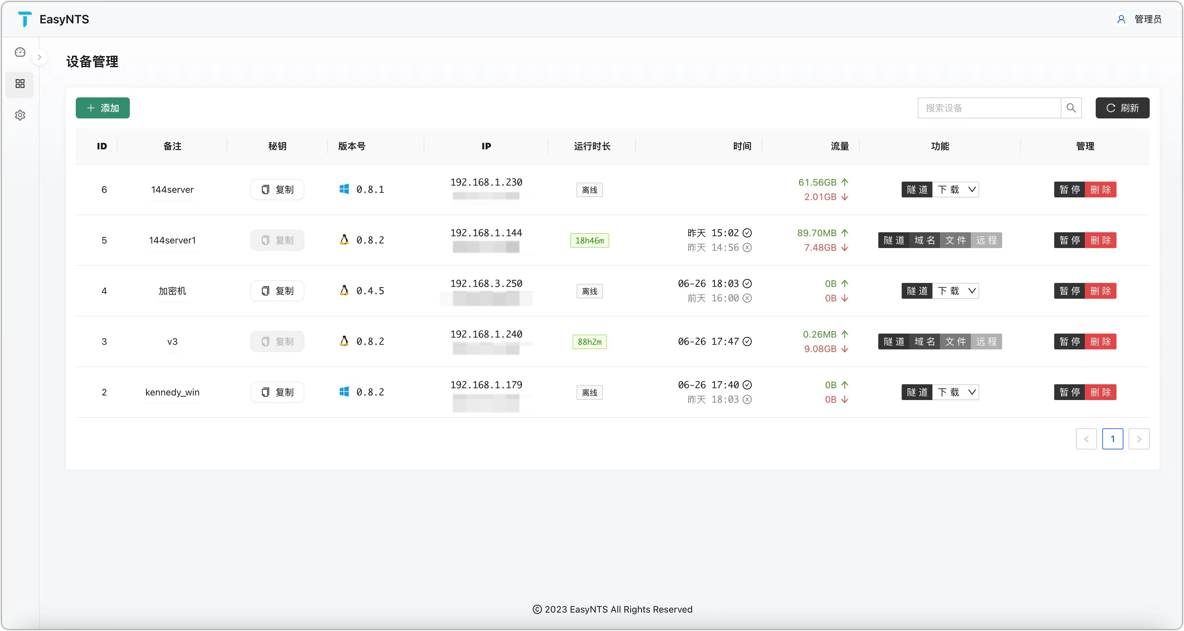Delete the kennedy_win device
Viewport: 1184px width, 631px height.
tap(1100, 392)
